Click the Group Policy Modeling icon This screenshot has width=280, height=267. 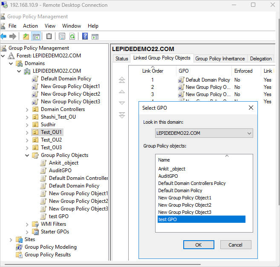pyautogui.click(x=19, y=247)
